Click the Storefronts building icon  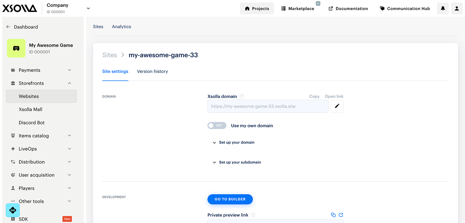coord(13,83)
